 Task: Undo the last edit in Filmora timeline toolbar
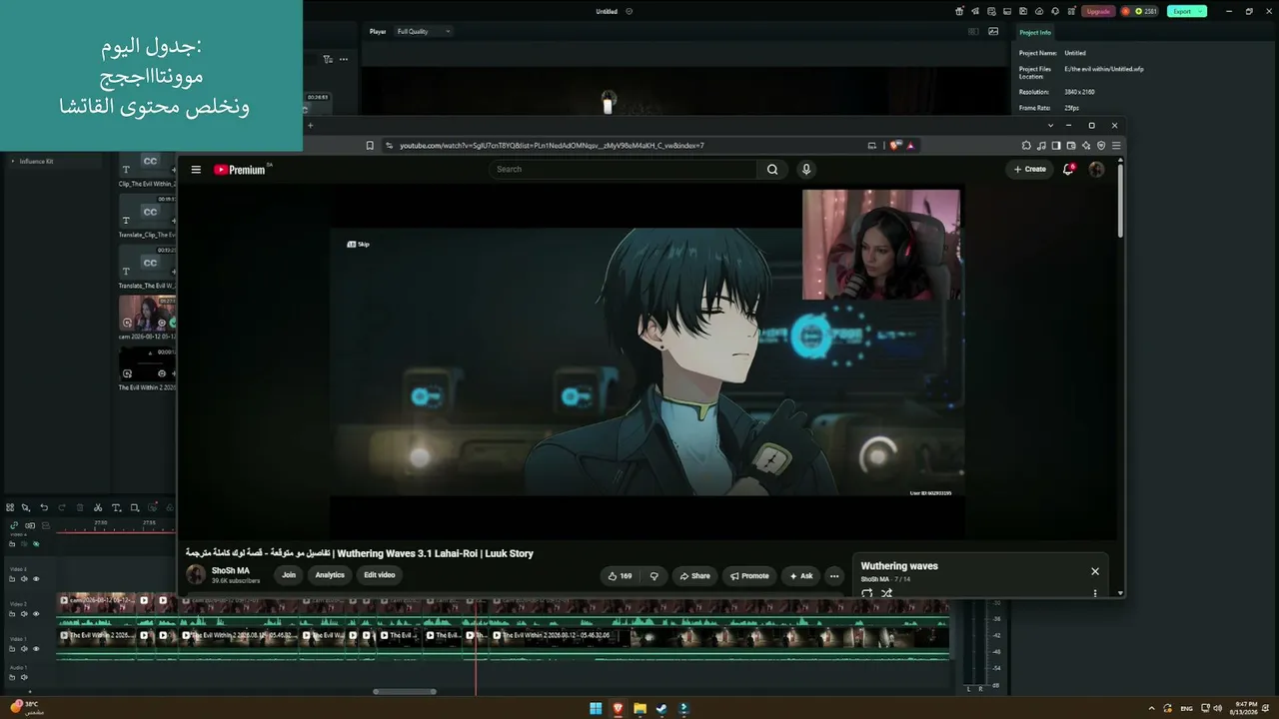[44, 507]
